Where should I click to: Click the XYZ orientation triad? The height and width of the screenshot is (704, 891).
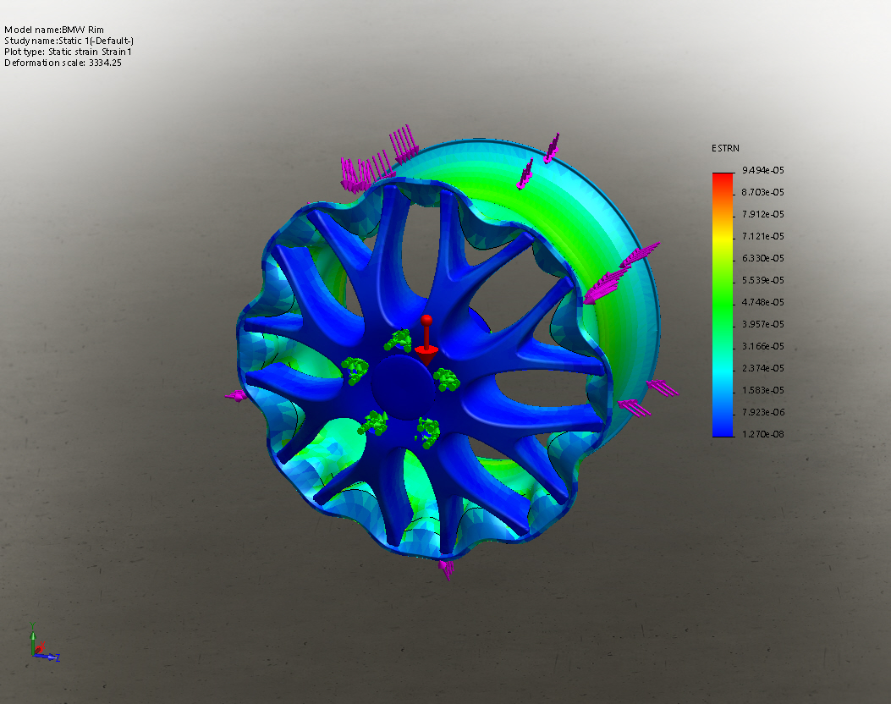click(x=44, y=642)
